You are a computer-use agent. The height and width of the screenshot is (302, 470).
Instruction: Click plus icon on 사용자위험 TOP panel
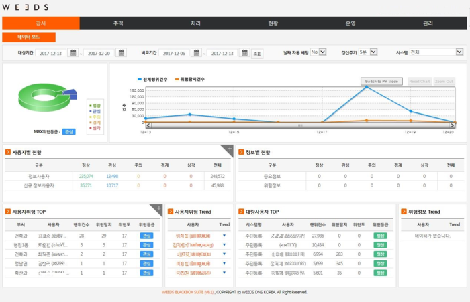(159, 208)
